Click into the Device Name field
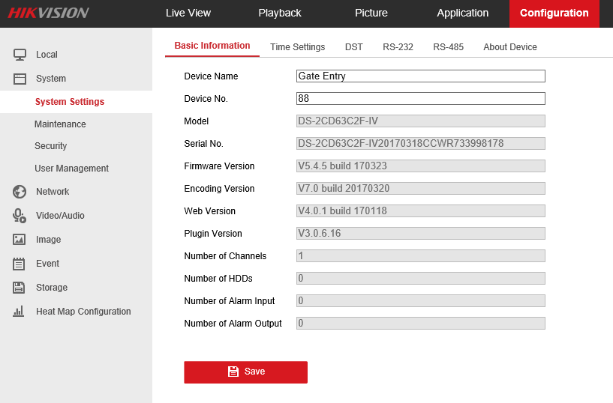Image resolution: width=613 pixels, height=403 pixels. 420,76
